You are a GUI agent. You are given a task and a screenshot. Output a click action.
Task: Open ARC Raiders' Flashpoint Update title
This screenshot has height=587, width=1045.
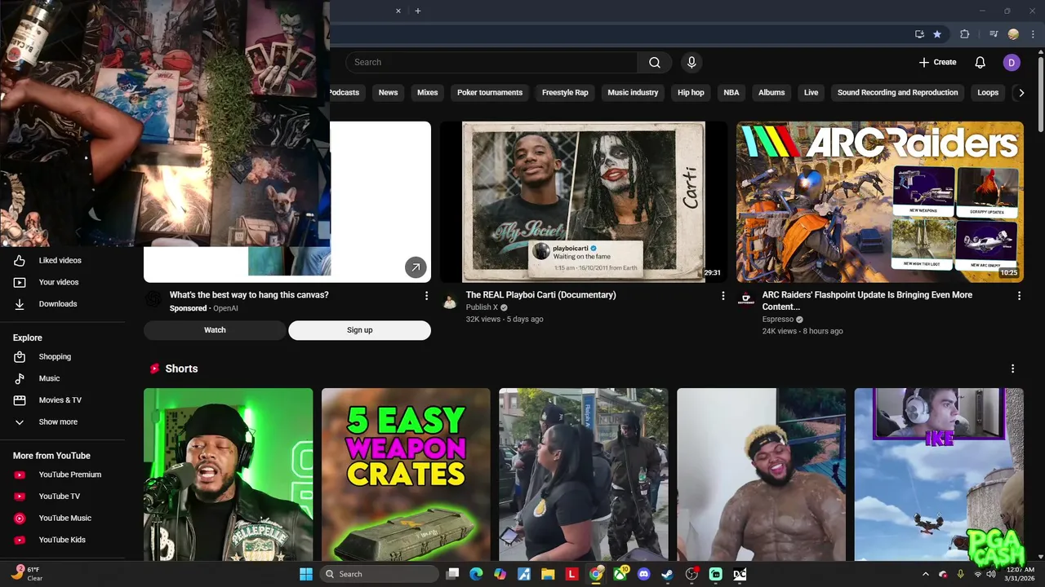click(x=867, y=301)
